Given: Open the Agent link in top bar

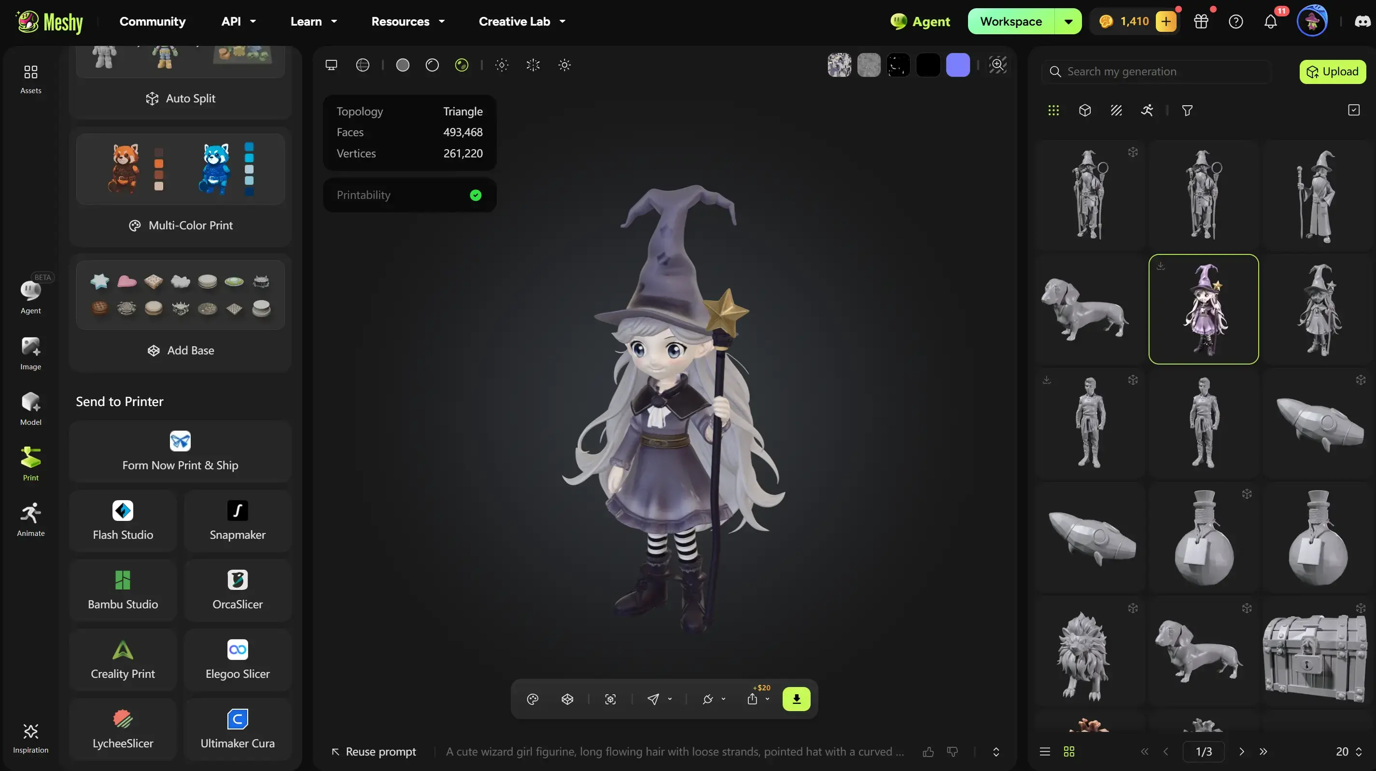Looking at the screenshot, I should 920,21.
